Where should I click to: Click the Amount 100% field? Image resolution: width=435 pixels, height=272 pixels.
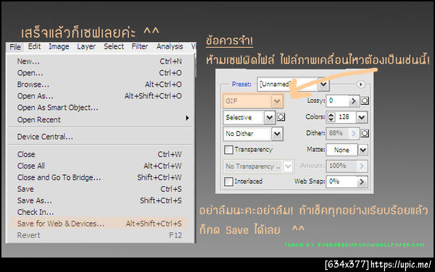[341, 166]
